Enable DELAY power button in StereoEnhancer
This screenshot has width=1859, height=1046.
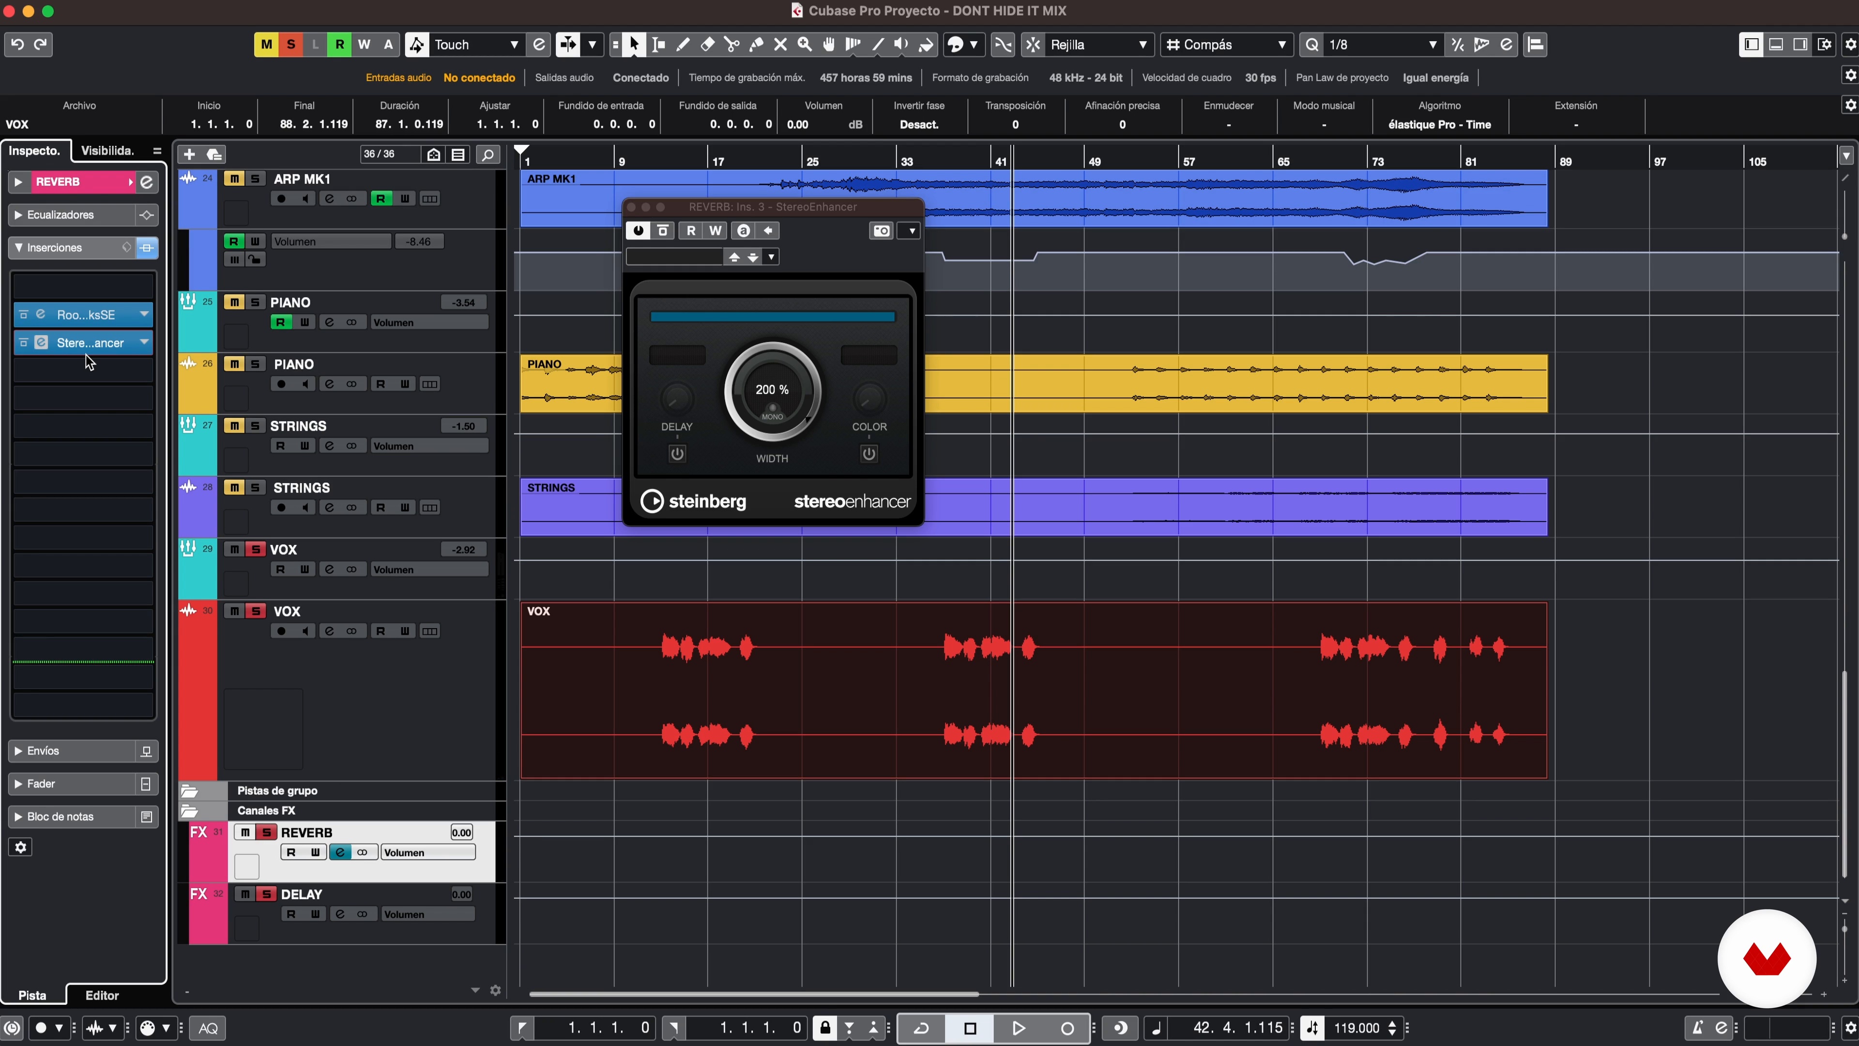pos(677,454)
